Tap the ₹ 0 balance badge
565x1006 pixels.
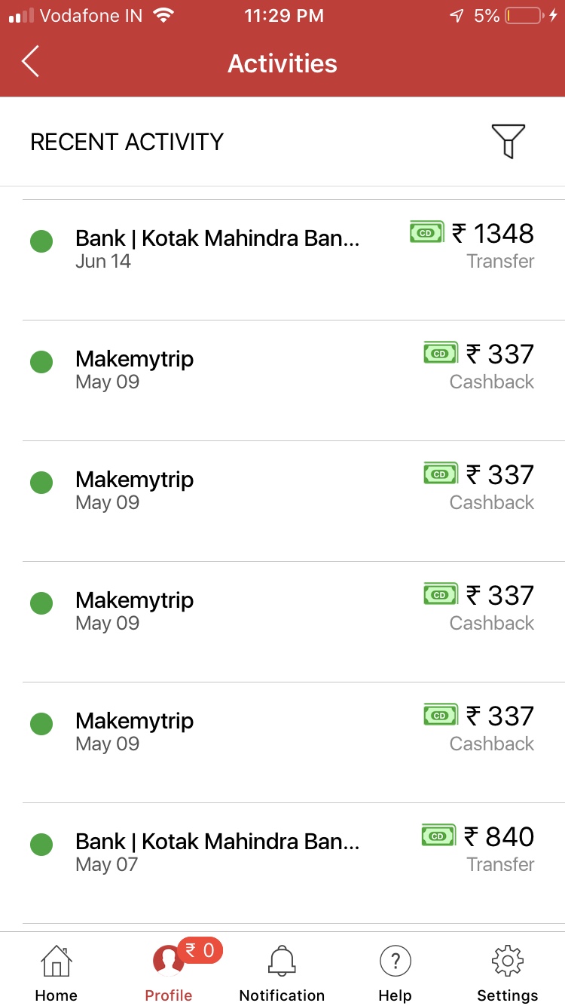tap(200, 951)
